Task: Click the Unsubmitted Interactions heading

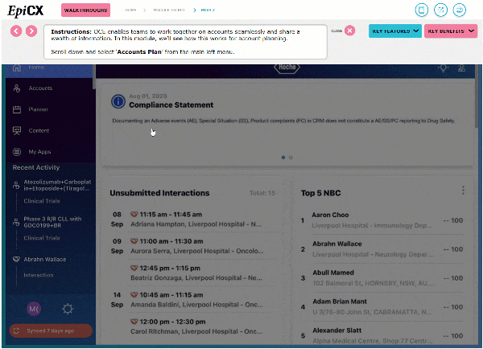Action: [159, 193]
